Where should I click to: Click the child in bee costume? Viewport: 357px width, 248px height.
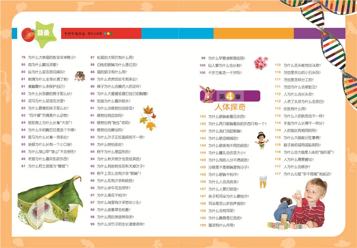[x=261, y=140]
